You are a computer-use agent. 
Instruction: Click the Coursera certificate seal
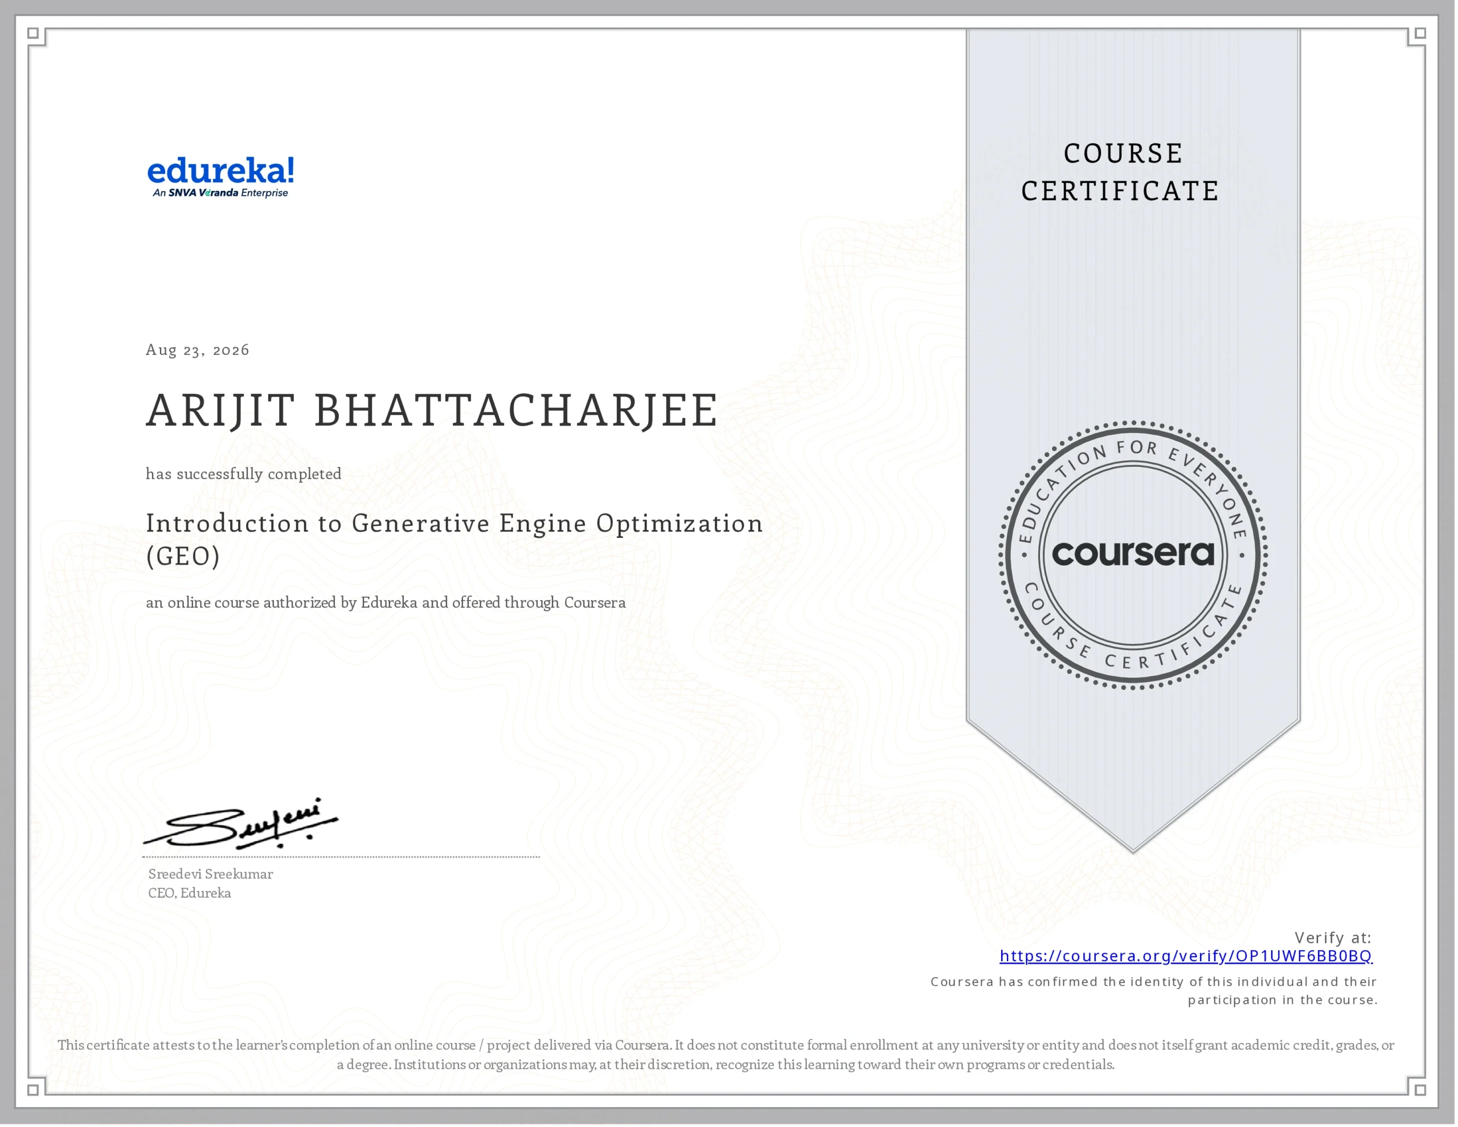[x=1133, y=554]
